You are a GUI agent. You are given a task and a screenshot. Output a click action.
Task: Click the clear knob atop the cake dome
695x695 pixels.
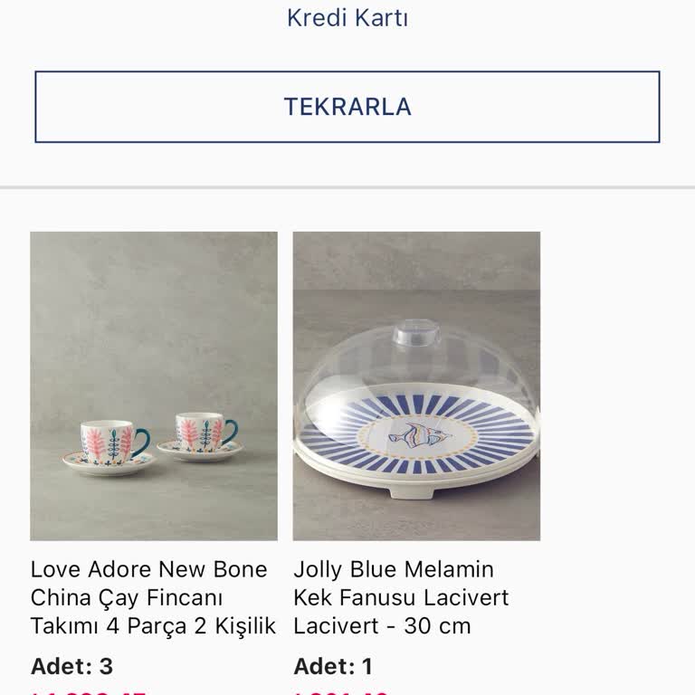415,333
